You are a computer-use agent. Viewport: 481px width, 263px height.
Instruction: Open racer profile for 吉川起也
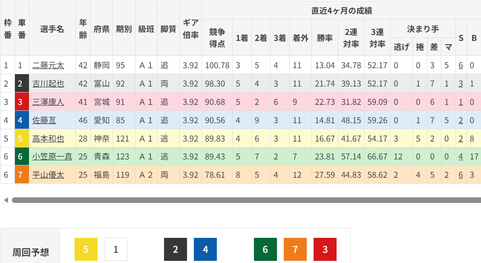[x=48, y=84]
